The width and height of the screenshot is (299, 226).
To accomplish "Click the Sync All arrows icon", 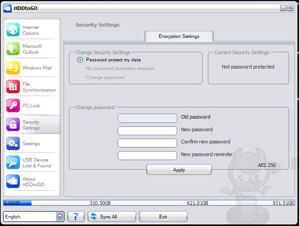I will tap(93, 217).
